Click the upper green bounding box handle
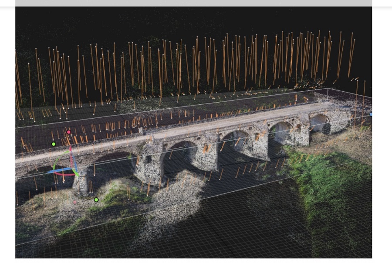 (54, 144)
